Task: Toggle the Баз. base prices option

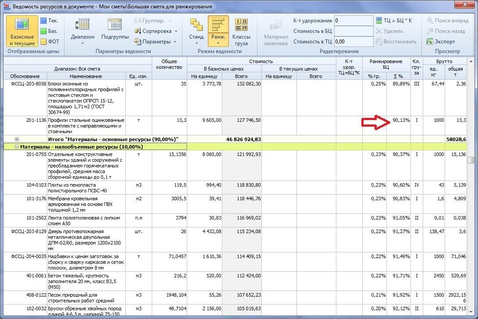Action: [49, 31]
